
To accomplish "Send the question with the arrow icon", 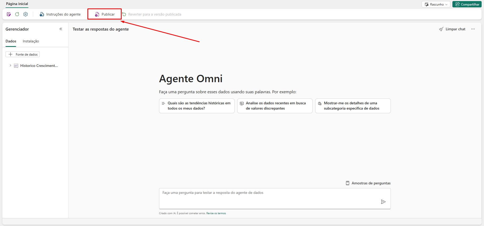I will tap(383, 202).
